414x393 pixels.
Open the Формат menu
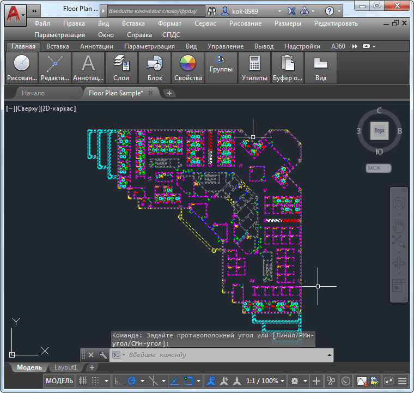pos(169,23)
